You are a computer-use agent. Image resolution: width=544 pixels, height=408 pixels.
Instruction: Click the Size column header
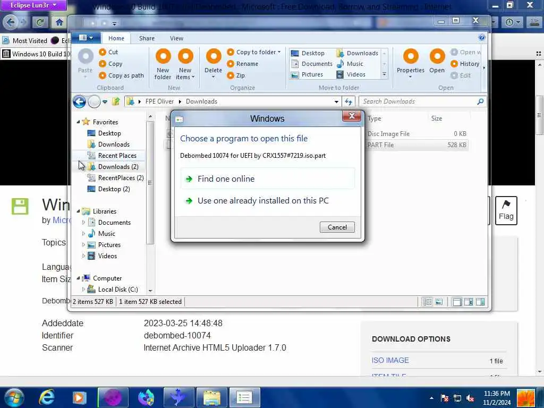coord(437,118)
